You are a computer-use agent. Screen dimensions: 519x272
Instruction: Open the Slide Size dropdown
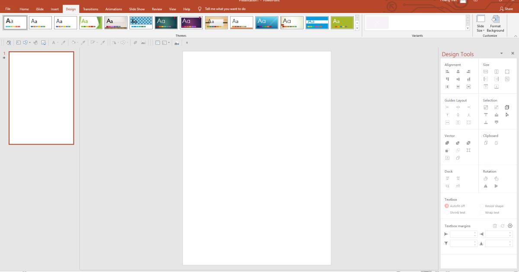480,25
